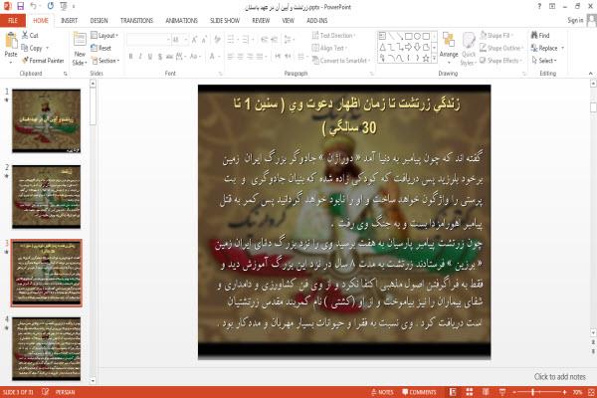Toggle Bold formatting
The height and width of the screenshot is (398, 597).
tap(130, 57)
